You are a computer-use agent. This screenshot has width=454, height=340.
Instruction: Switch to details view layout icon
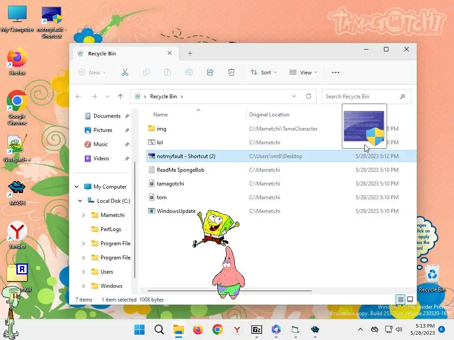(x=400, y=300)
